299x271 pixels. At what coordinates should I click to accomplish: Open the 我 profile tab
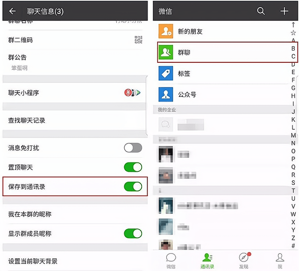click(280, 261)
